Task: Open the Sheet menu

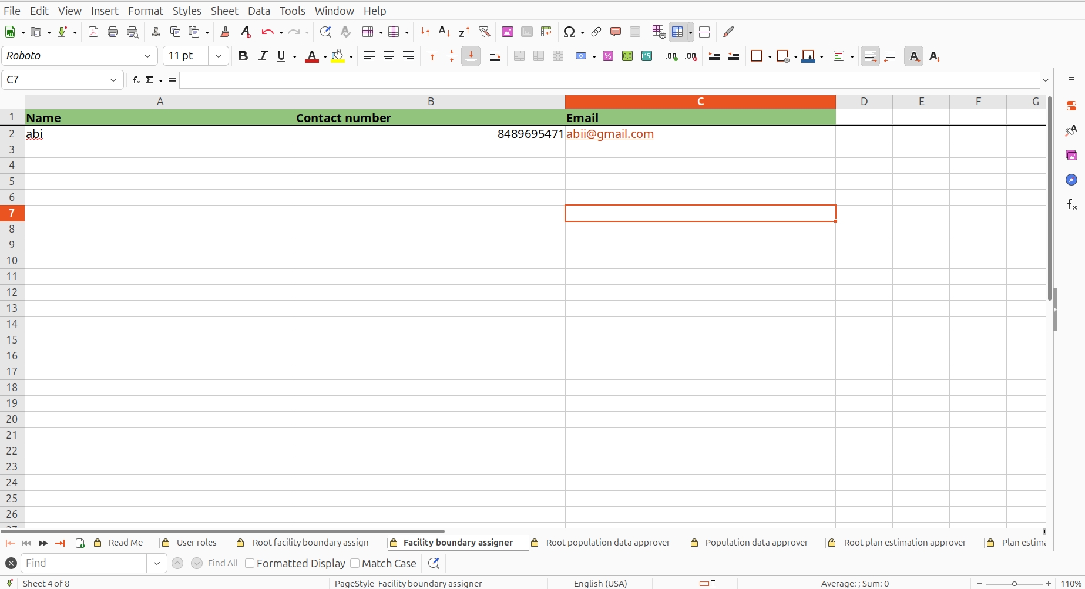Action: tap(224, 11)
